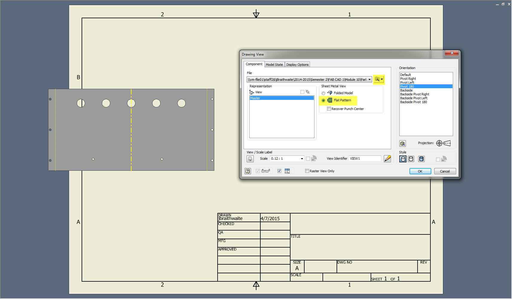512x299 pixels.
Task: Click the preview glasses icon
Action: 265,171
